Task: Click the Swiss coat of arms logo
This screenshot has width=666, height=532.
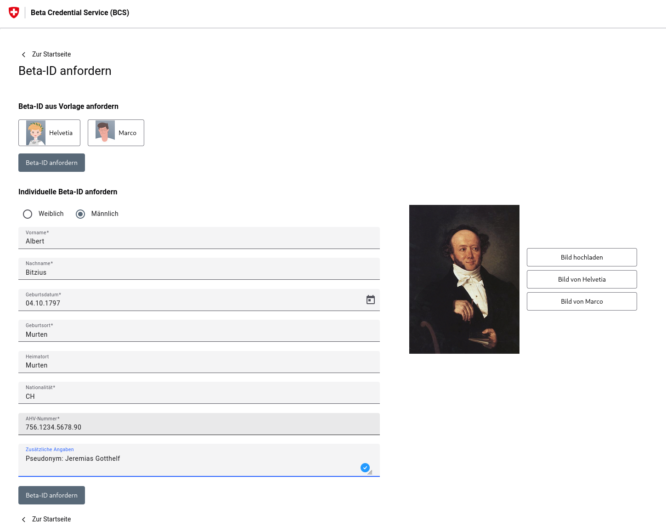Action: pyautogui.click(x=14, y=12)
